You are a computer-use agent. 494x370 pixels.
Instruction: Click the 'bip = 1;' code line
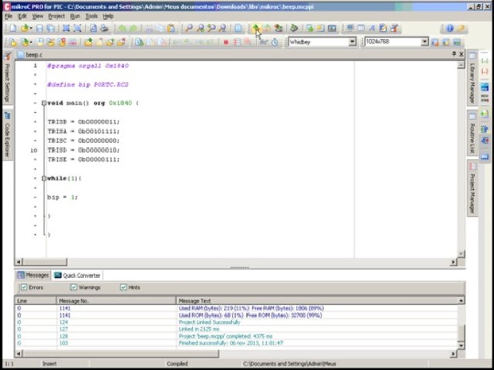point(62,197)
